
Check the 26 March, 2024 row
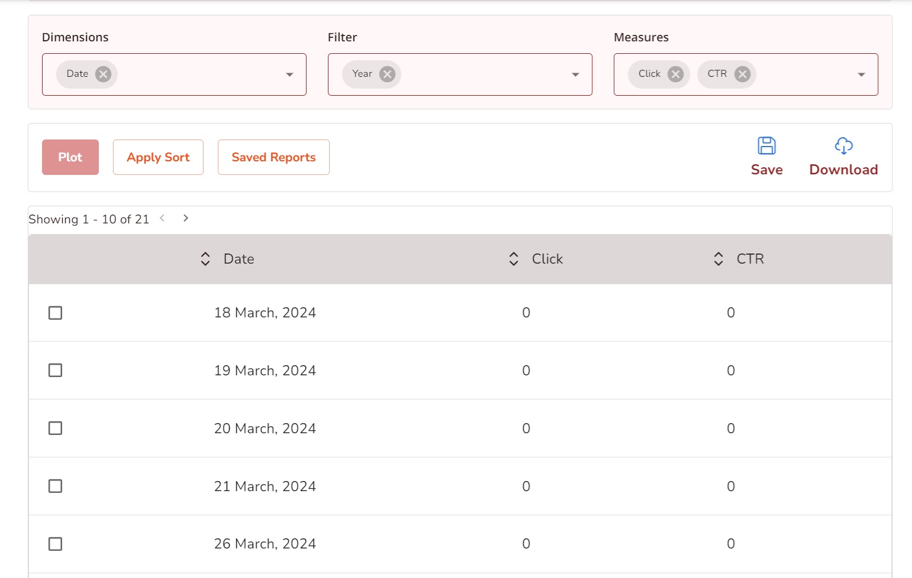(55, 544)
